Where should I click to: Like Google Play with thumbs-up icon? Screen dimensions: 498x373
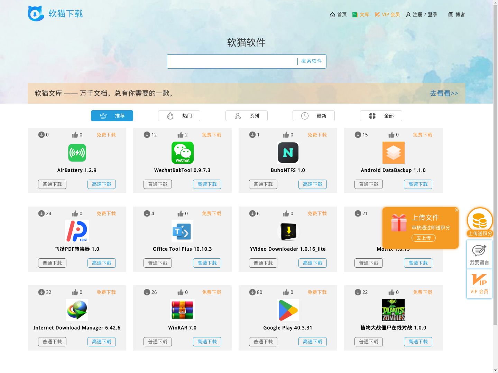pos(286,292)
